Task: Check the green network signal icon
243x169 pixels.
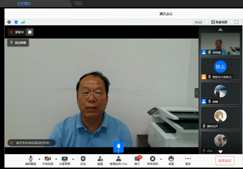Action: click(x=23, y=22)
